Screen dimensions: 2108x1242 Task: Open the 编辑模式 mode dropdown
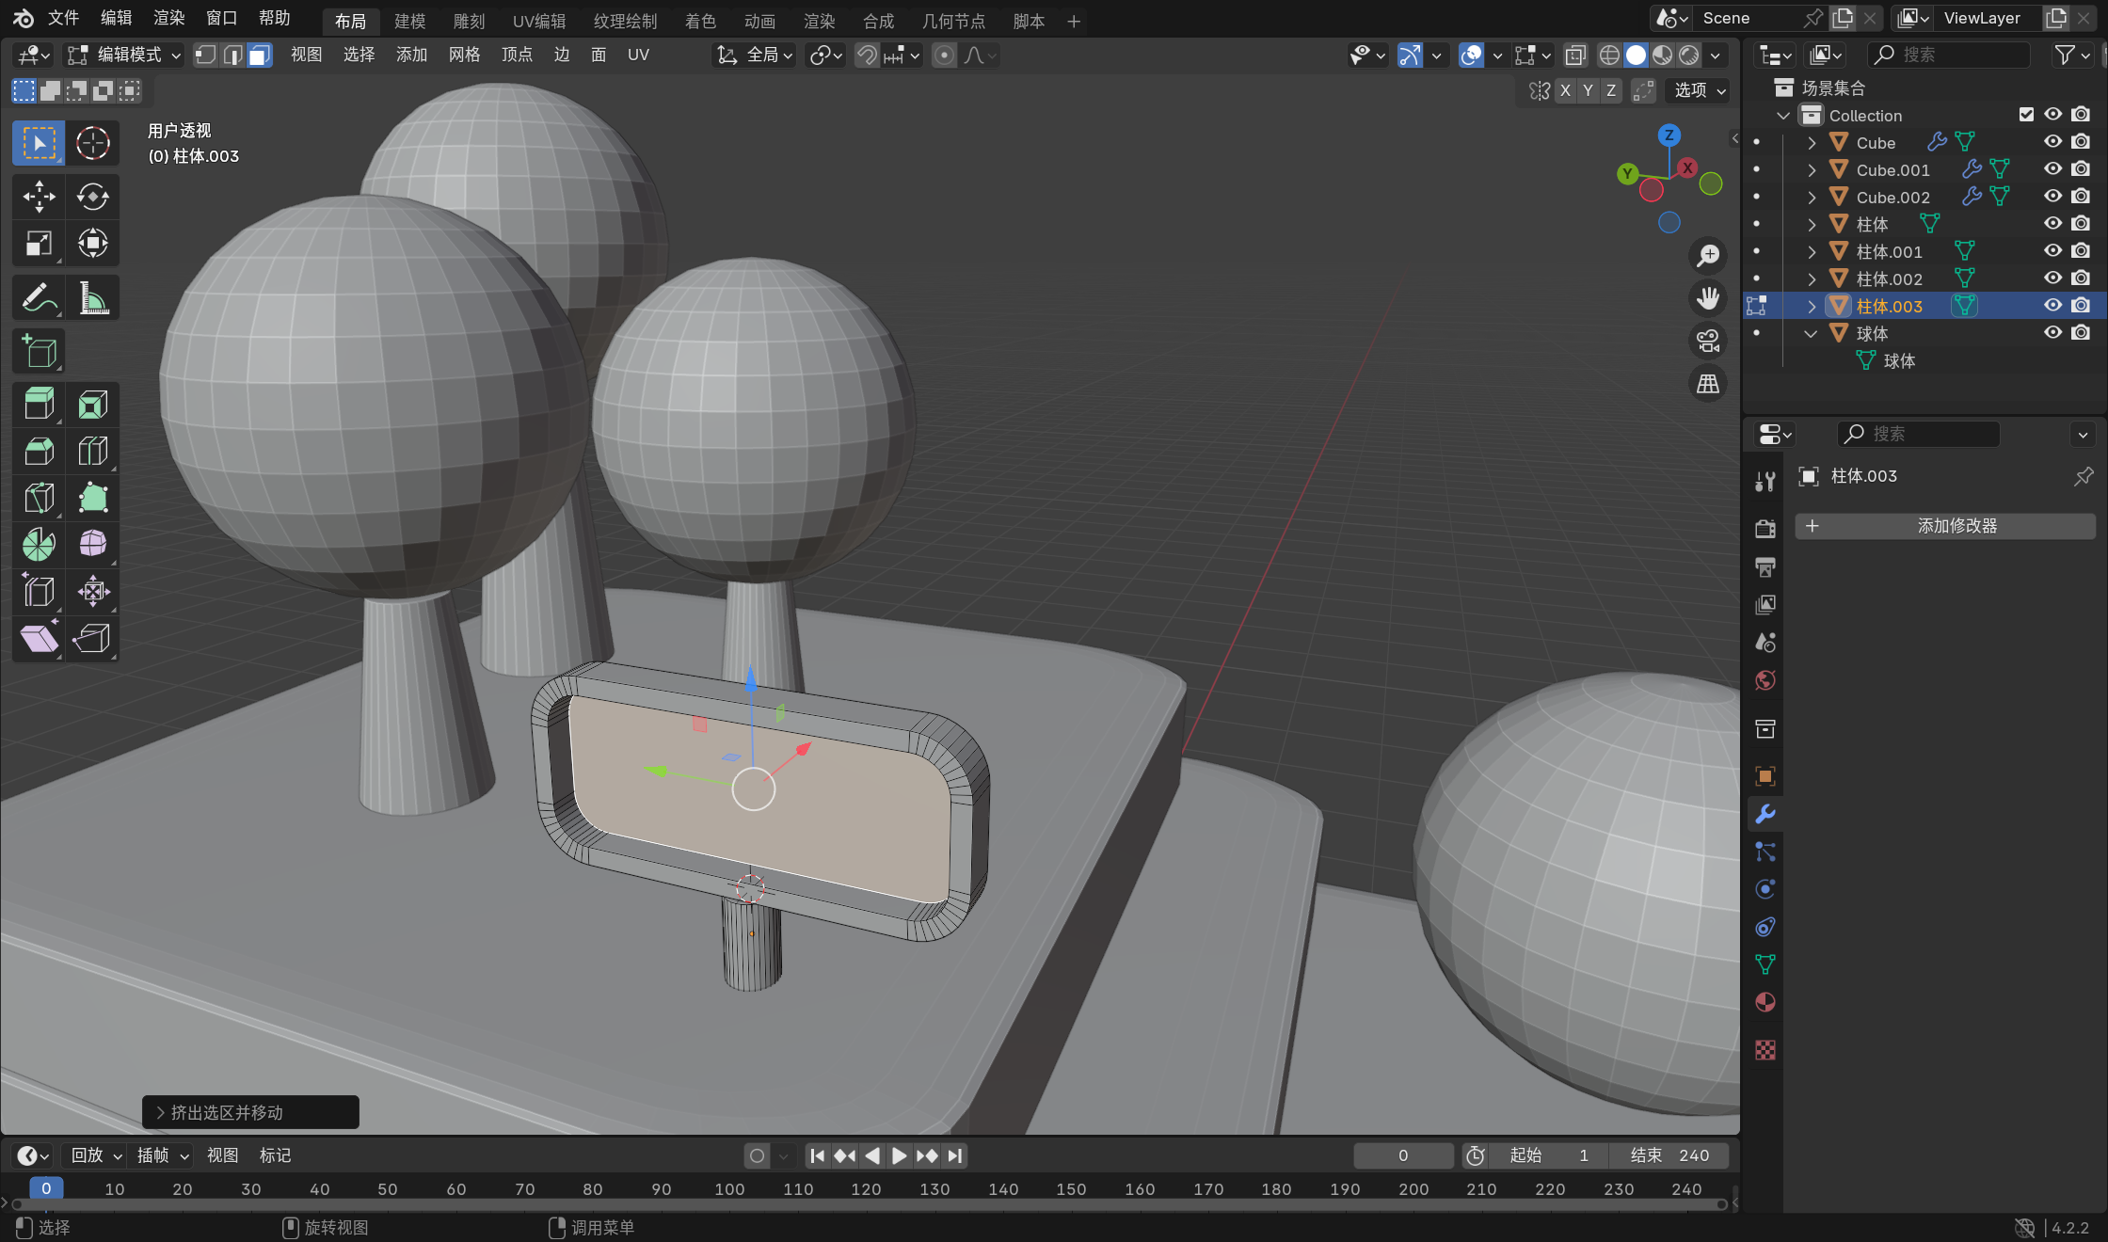point(124,56)
